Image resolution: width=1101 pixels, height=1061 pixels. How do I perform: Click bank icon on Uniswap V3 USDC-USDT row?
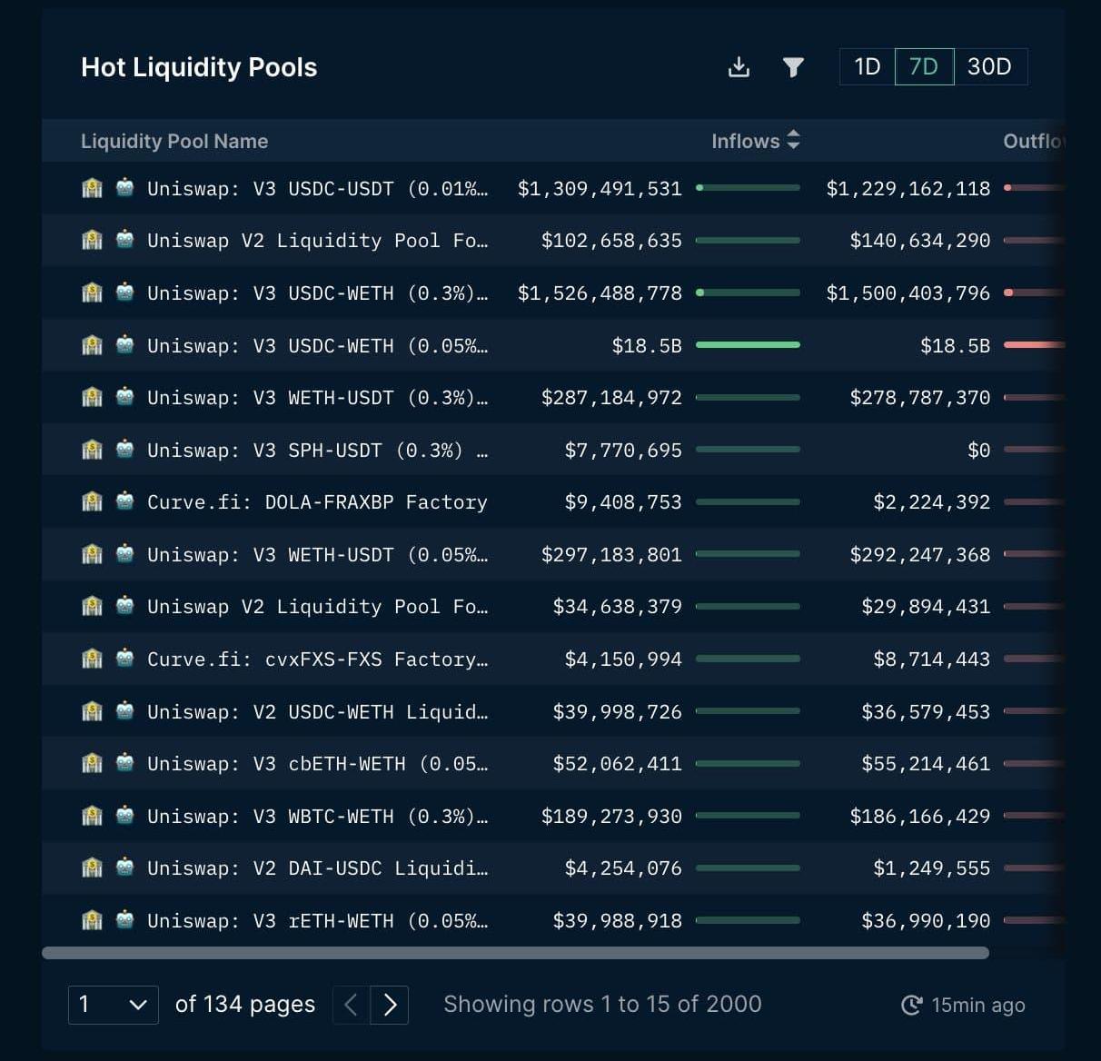(92, 188)
